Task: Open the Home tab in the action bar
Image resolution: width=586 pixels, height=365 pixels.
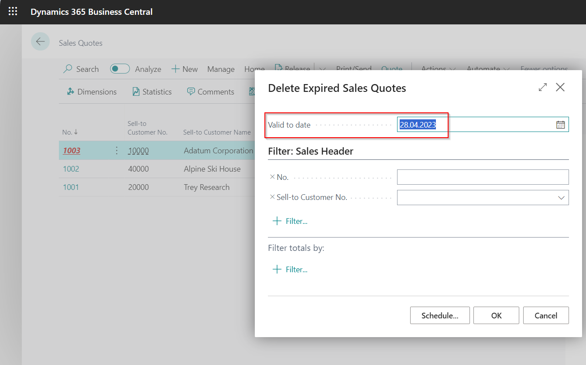Action: (x=254, y=69)
